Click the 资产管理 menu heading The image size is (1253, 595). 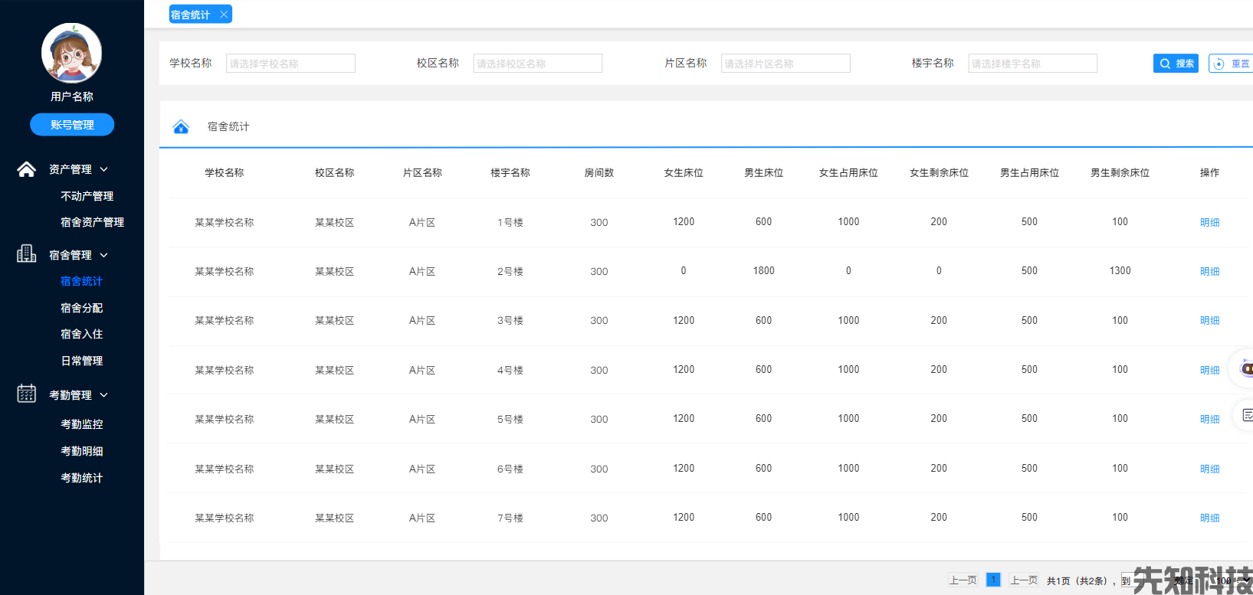tap(71, 169)
